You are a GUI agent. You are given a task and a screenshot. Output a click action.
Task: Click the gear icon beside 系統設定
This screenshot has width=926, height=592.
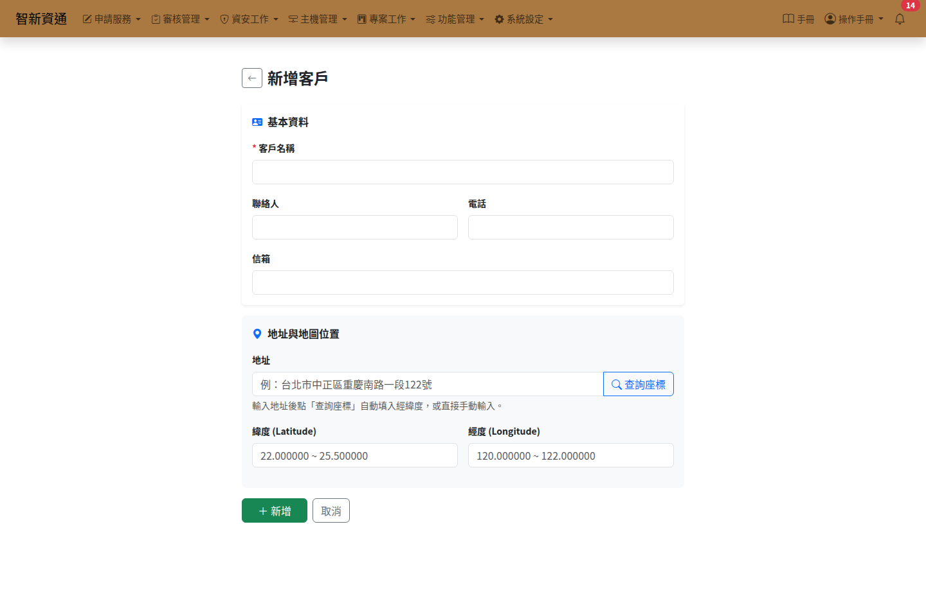pyautogui.click(x=499, y=19)
